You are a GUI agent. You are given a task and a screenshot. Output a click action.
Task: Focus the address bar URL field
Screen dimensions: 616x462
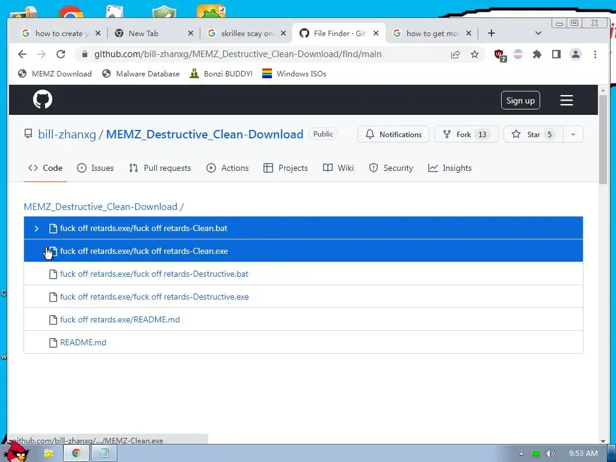238,54
